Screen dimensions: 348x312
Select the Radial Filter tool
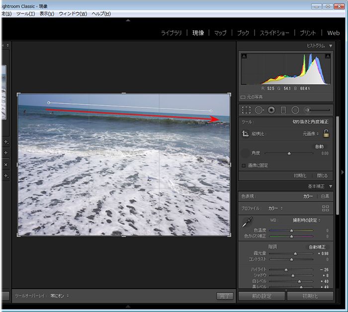tap(295, 110)
